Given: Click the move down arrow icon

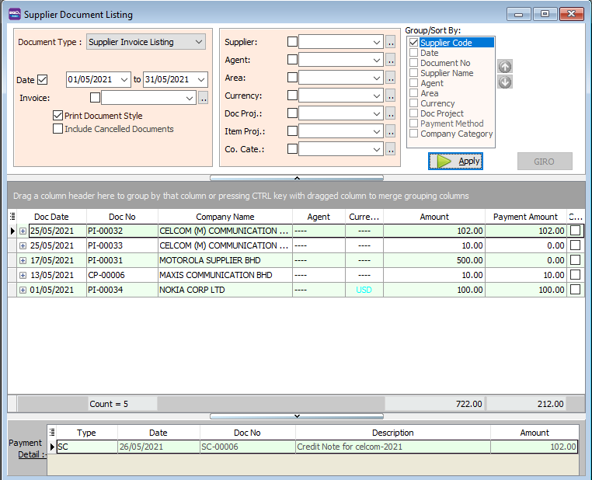Looking at the screenshot, I should tap(505, 82).
